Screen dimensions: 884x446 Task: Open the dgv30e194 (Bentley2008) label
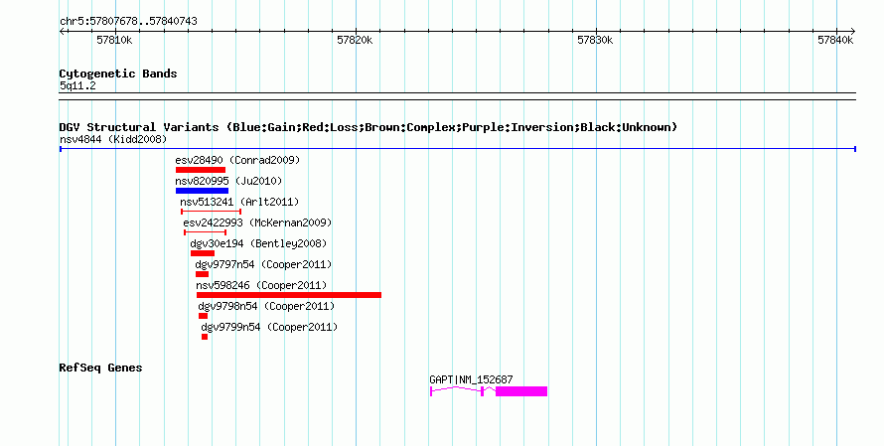(x=258, y=243)
